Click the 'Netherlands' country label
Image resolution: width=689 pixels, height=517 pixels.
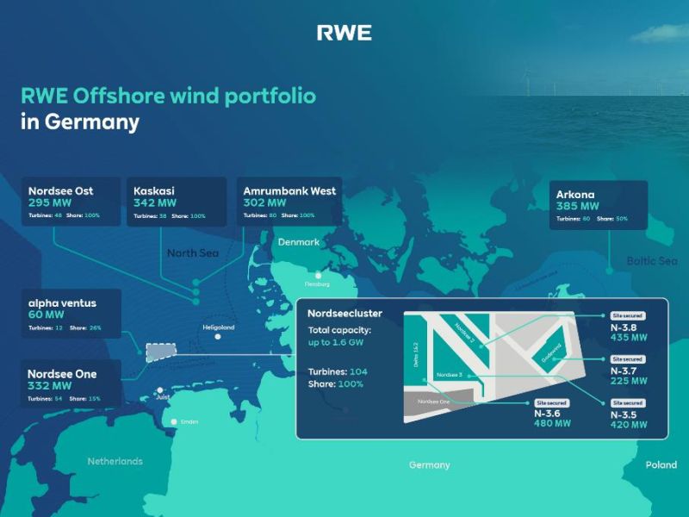tap(115, 461)
